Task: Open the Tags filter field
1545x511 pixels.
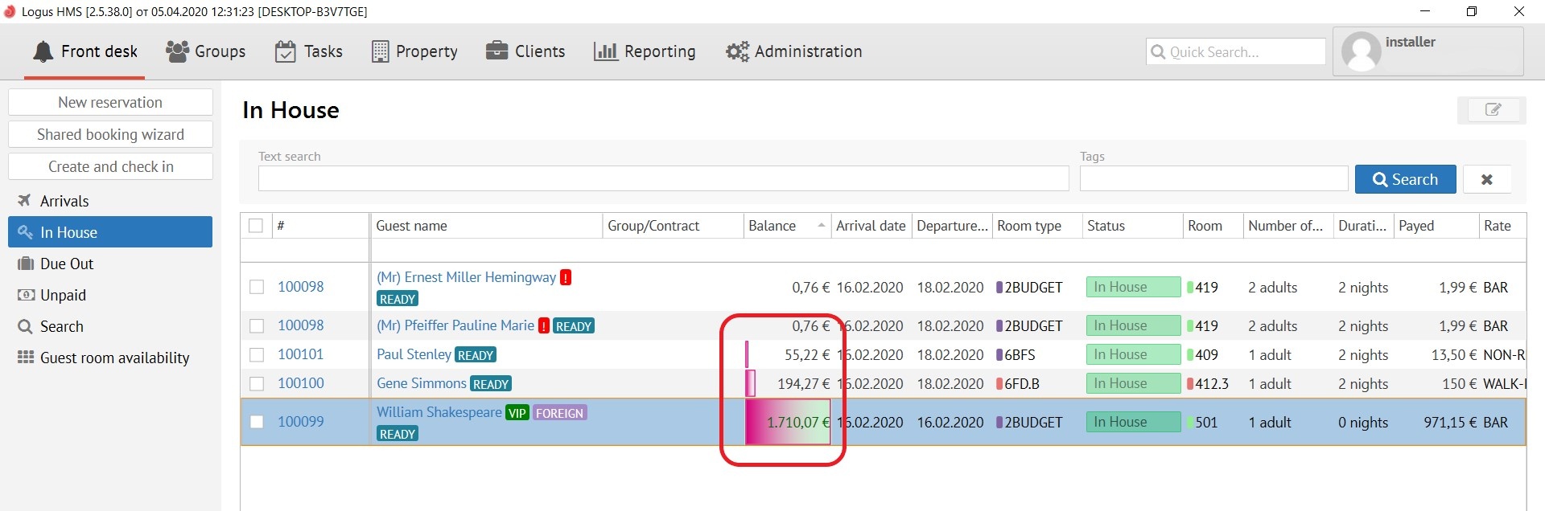Action: [x=1213, y=178]
